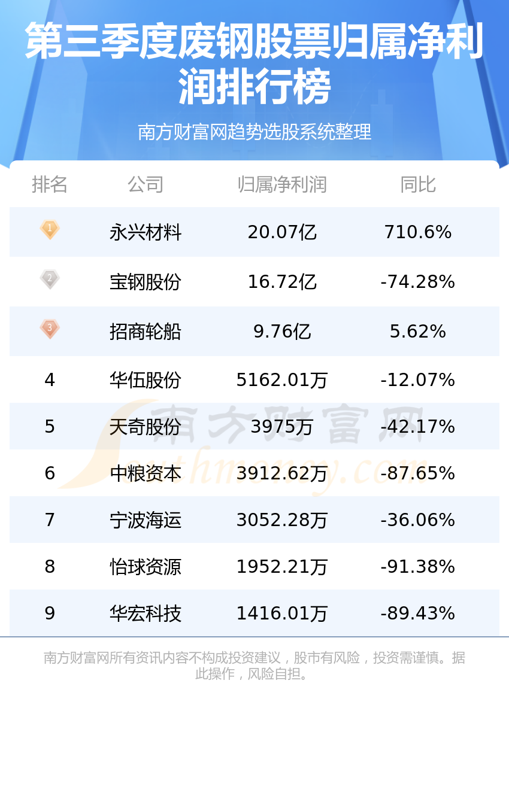
Task: Open company 永兴材料
Action: click(x=146, y=232)
